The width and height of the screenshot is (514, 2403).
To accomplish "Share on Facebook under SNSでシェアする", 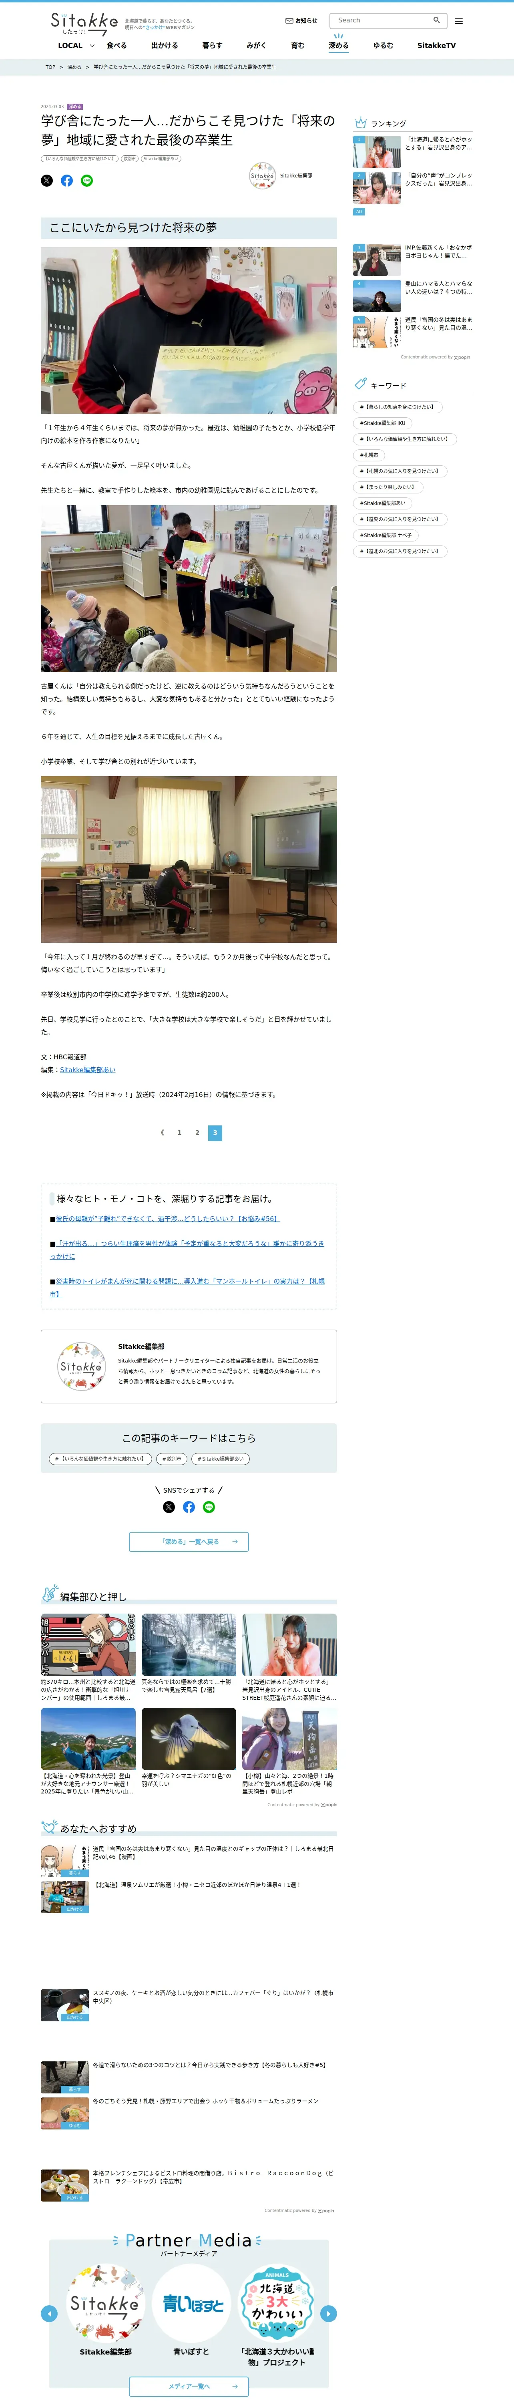I will click(x=189, y=1507).
